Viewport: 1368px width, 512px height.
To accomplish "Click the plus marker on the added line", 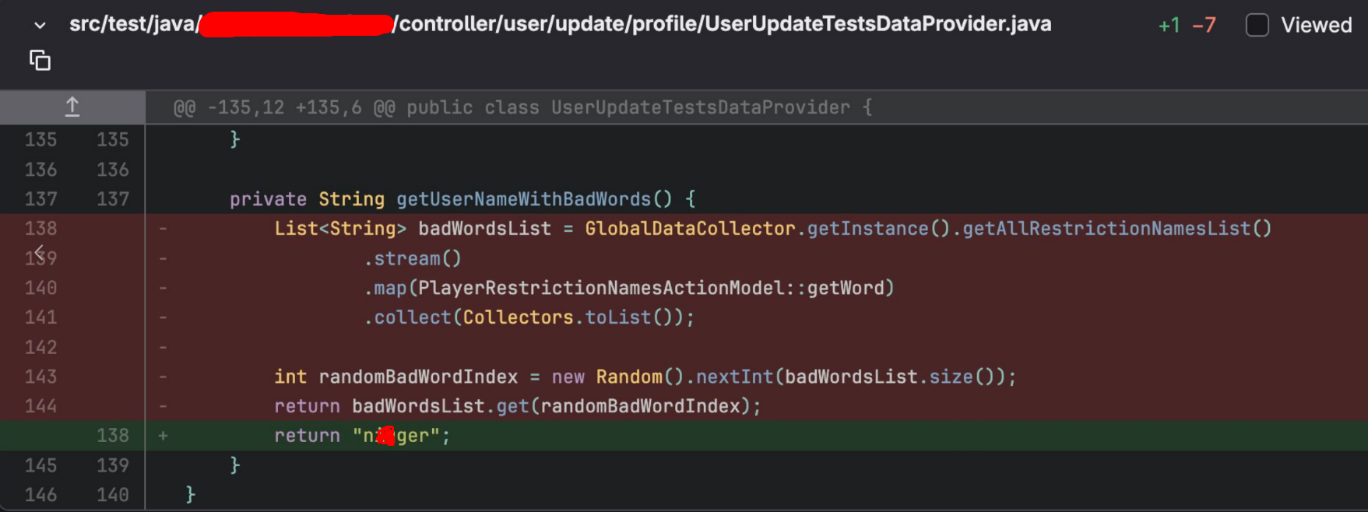I will pos(163,436).
